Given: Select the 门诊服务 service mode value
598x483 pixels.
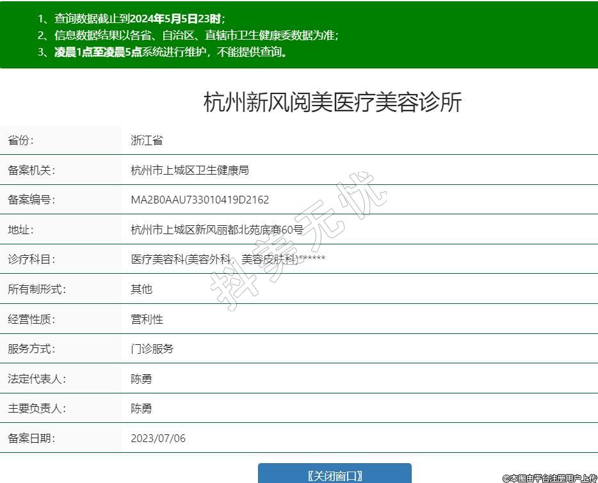Looking at the screenshot, I should (x=152, y=349).
